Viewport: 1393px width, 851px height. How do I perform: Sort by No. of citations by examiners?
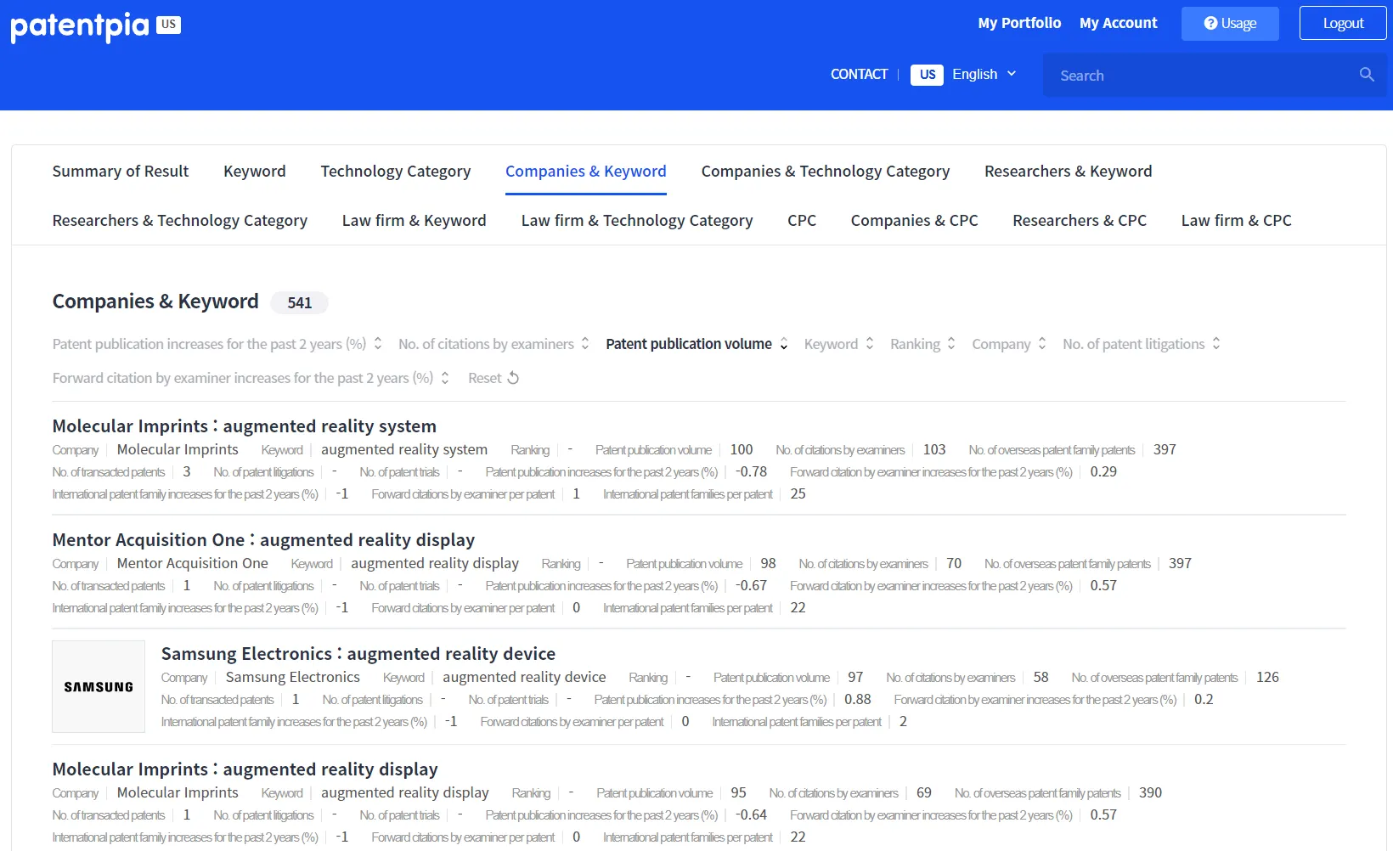[493, 344]
